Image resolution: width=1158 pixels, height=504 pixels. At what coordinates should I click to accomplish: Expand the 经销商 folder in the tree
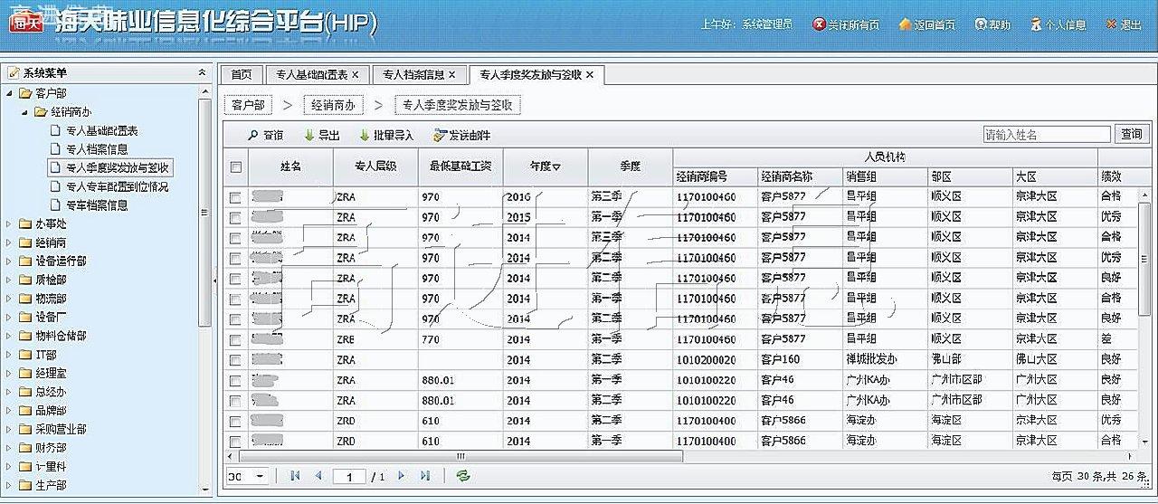tap(10, 242)
